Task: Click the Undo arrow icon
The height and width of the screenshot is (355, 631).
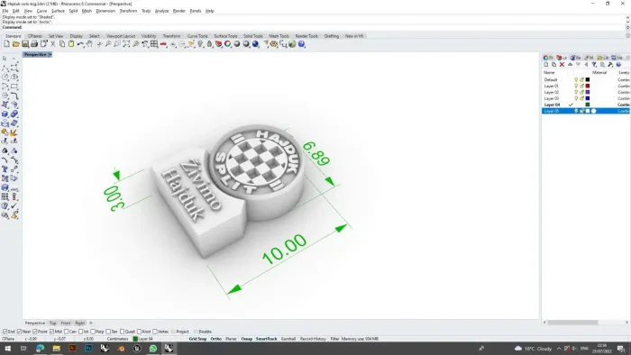Action: pyautogui.click(x=80, y=44)
